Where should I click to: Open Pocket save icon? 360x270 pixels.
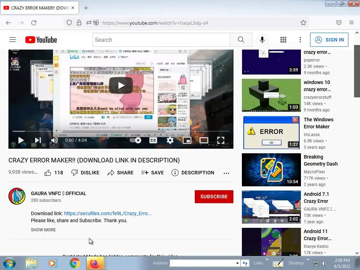pyautogui.click(x=339, y=22)
